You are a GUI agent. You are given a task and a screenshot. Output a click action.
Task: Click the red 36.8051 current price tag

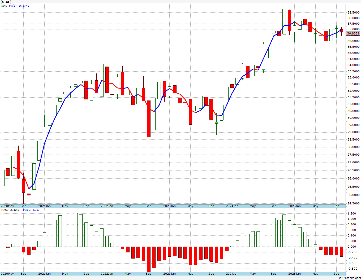[x=353, y=33]
